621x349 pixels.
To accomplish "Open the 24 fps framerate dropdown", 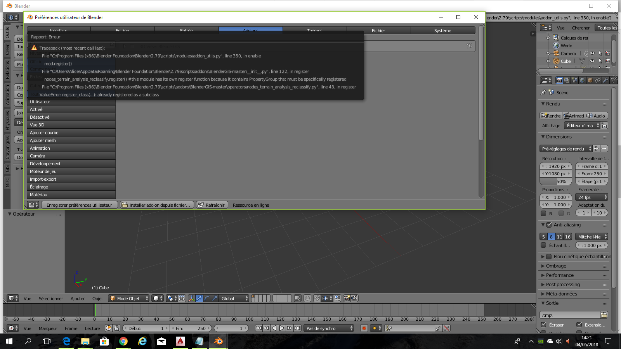I will 592,197.
